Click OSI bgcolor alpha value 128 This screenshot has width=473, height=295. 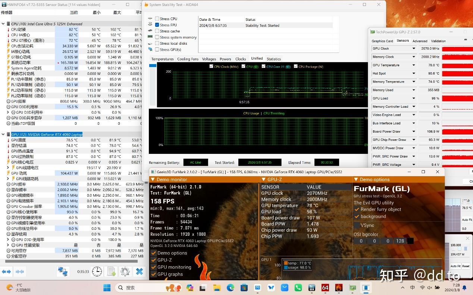coord(400,241)
